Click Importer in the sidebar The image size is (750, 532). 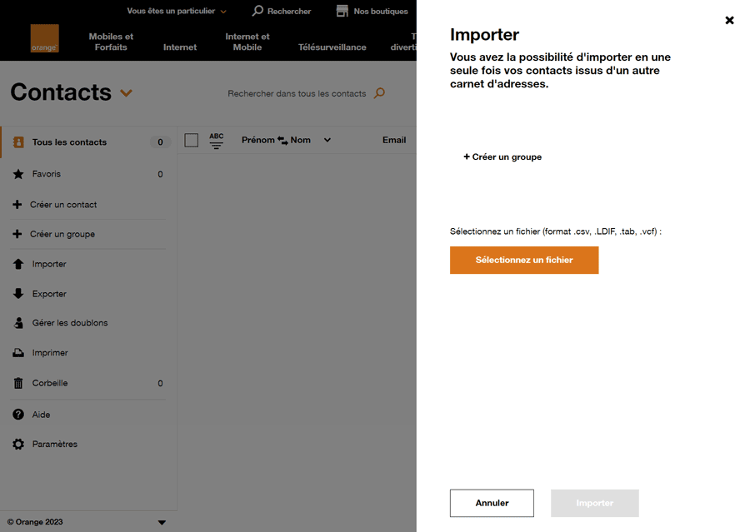[x=49, y=264]
